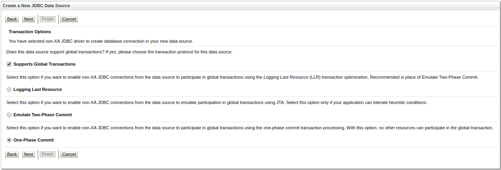This screenshot has height=170, width=501.
Task: Click the "One-Phase Commit" label text
Action: point(33,140)
